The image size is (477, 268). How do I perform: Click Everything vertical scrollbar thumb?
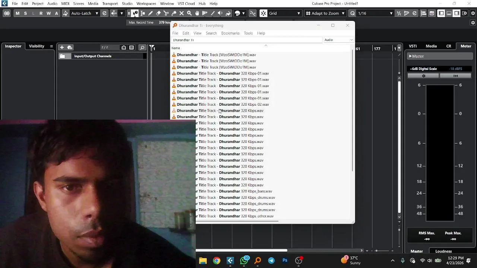[x=353, y=111]
